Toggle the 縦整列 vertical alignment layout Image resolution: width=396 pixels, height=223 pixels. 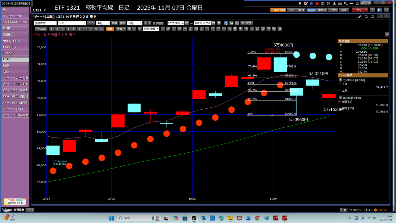[x=312, y=10]
